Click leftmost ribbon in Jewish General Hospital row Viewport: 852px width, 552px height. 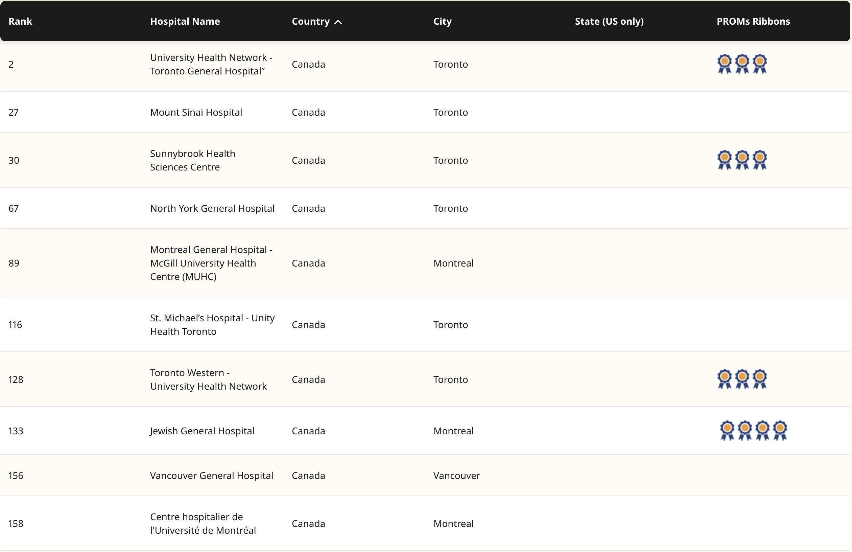(727, 431)
